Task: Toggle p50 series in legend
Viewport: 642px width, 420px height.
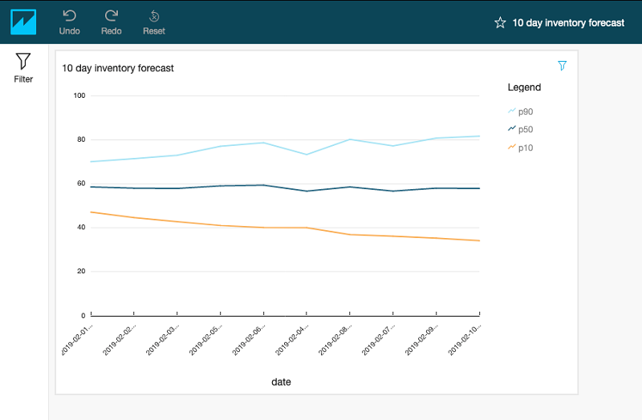Action: pyautogui.click(x=520, y=130)
